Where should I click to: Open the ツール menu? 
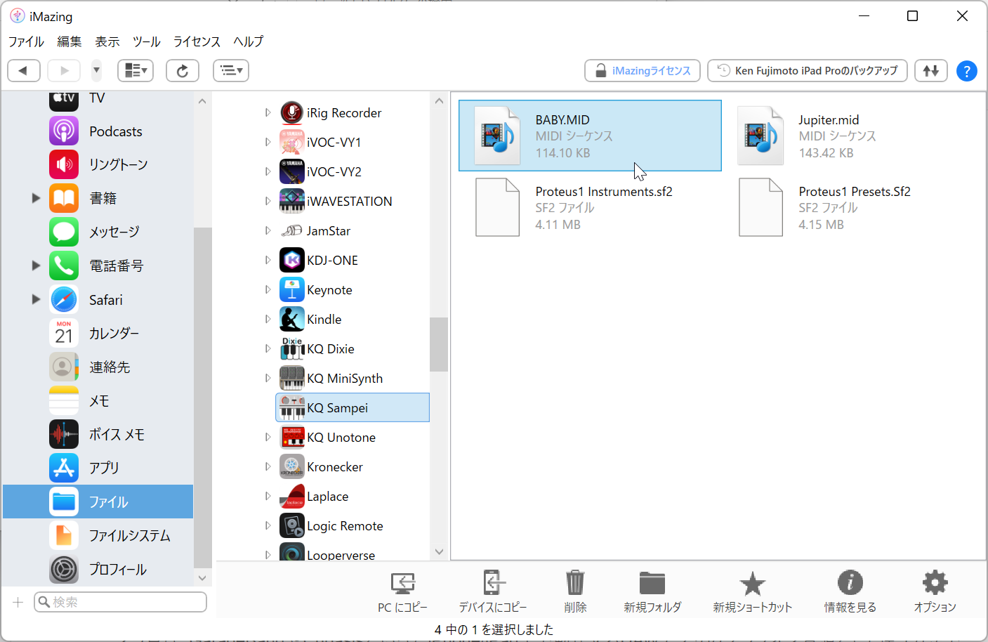(147, 41)
